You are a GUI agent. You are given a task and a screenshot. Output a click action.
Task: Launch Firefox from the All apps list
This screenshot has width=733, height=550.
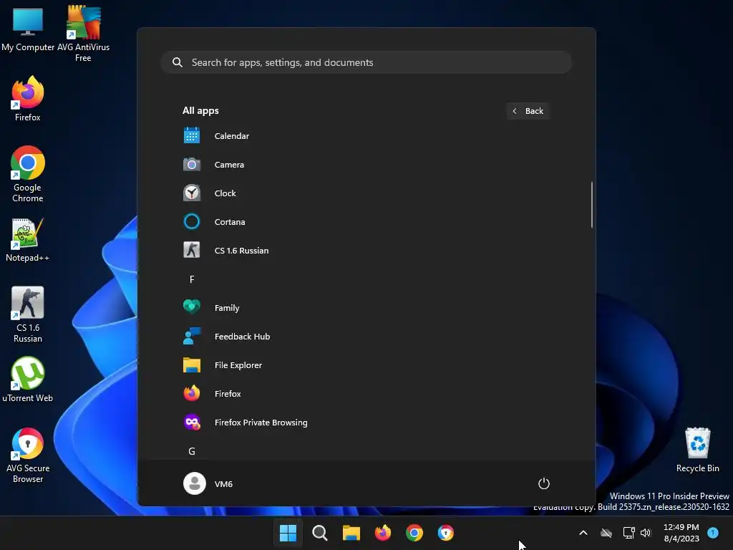pos(366,393)
